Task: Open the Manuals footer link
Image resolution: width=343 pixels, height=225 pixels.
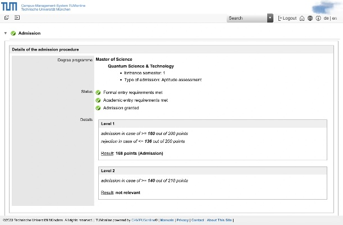Action: 167,220
